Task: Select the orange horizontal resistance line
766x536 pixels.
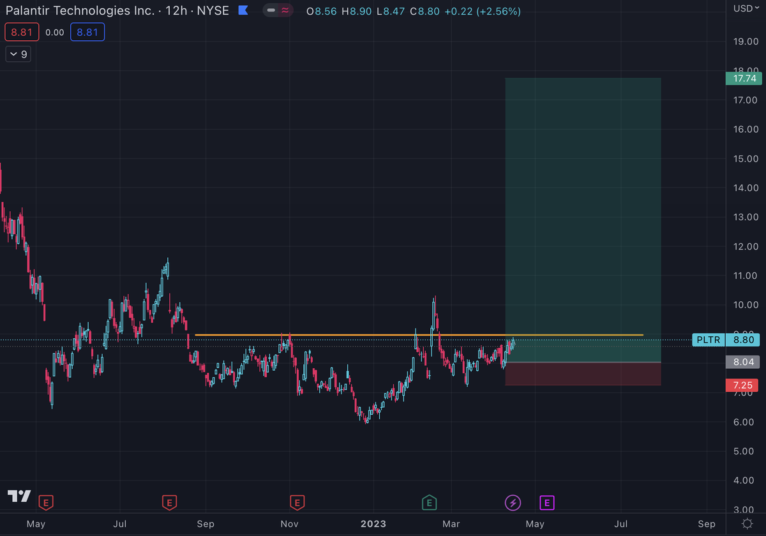Action: (419, 335)
